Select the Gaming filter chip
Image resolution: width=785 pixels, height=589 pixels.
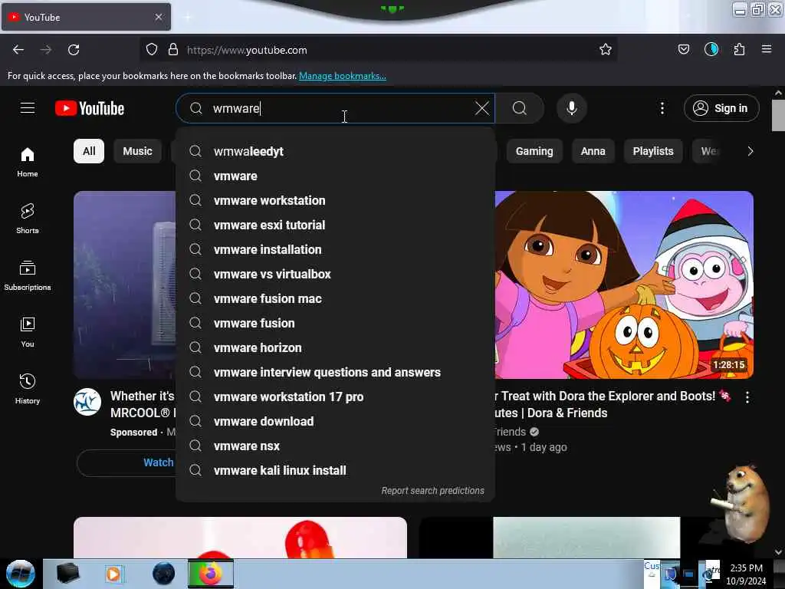[534, 151]
